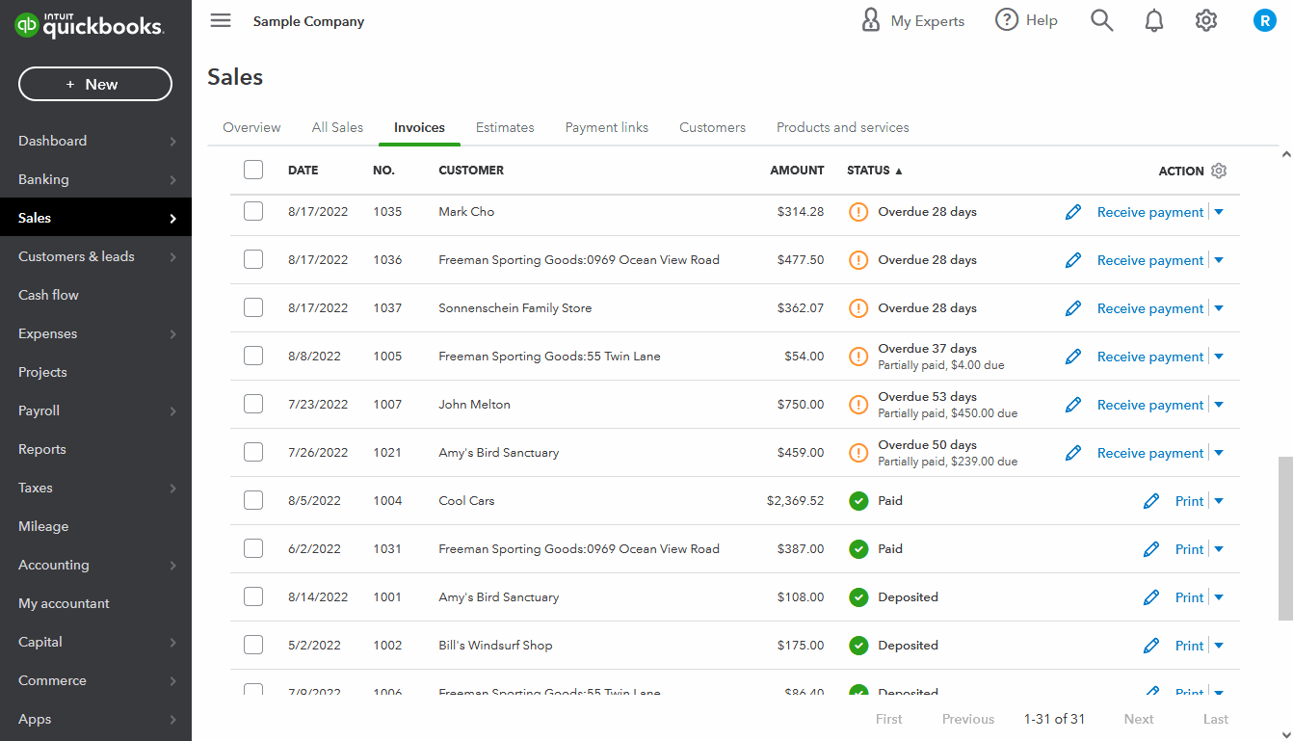The height and width of the screenshot is (741, 1293).
Task: Edit invoice 1035 with pencil icon
Action: pyautogui.click(x=1073, y=212)
